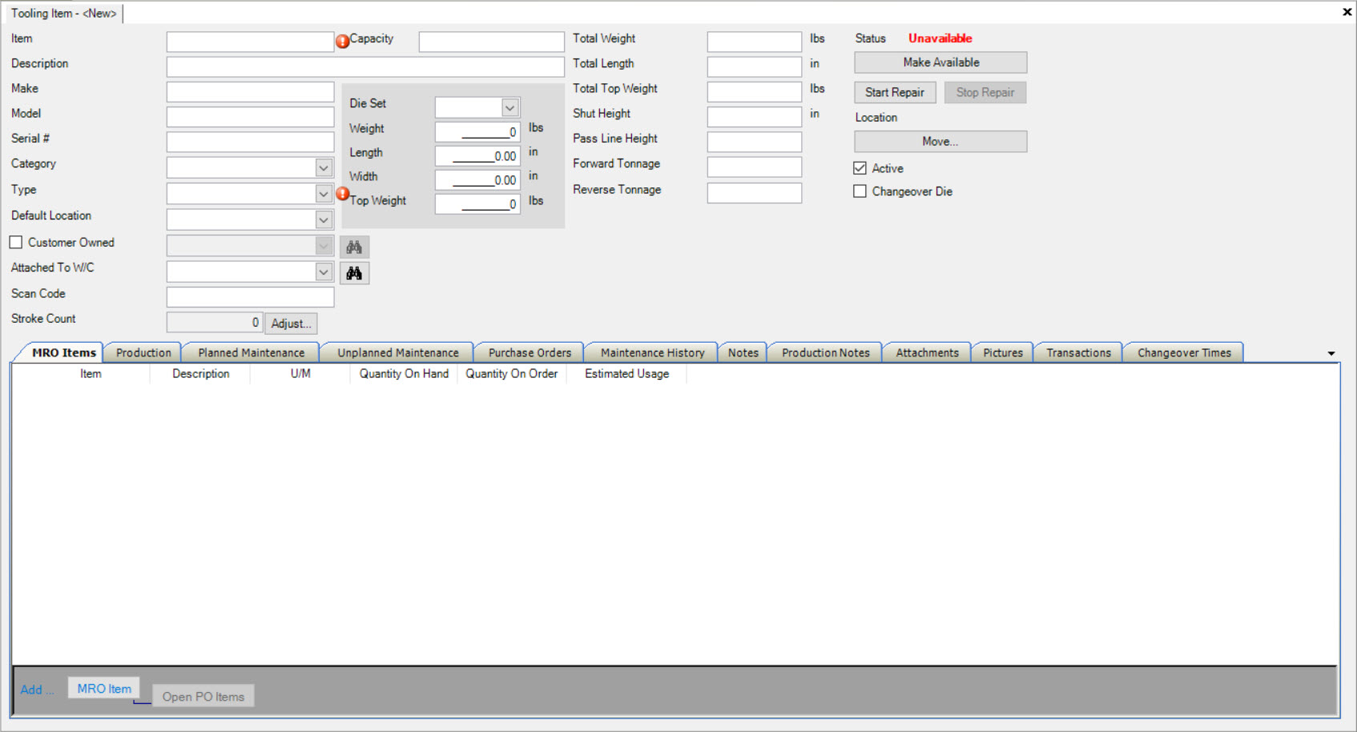Viewport: 1357px width, 732px height.
Task: Click the Start Repair button
Action: (x=895, y=92)
